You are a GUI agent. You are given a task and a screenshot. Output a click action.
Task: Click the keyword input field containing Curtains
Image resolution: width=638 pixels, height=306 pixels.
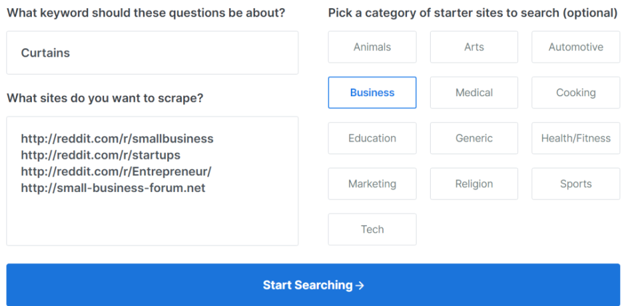pos(152,53)
